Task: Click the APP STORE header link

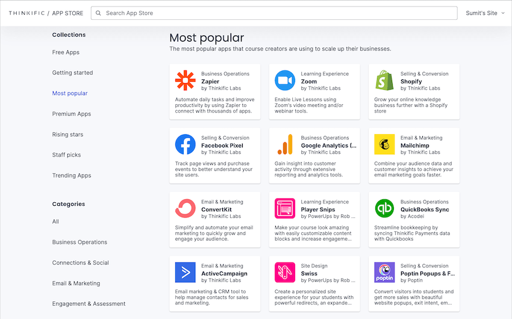Action: pyautogui.click(x=67, y=13)
